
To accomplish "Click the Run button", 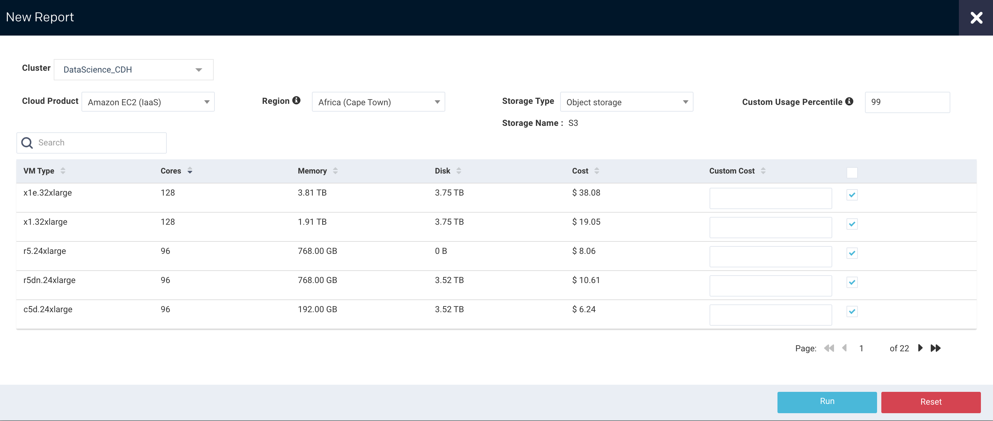I will [x=827, y=402].
